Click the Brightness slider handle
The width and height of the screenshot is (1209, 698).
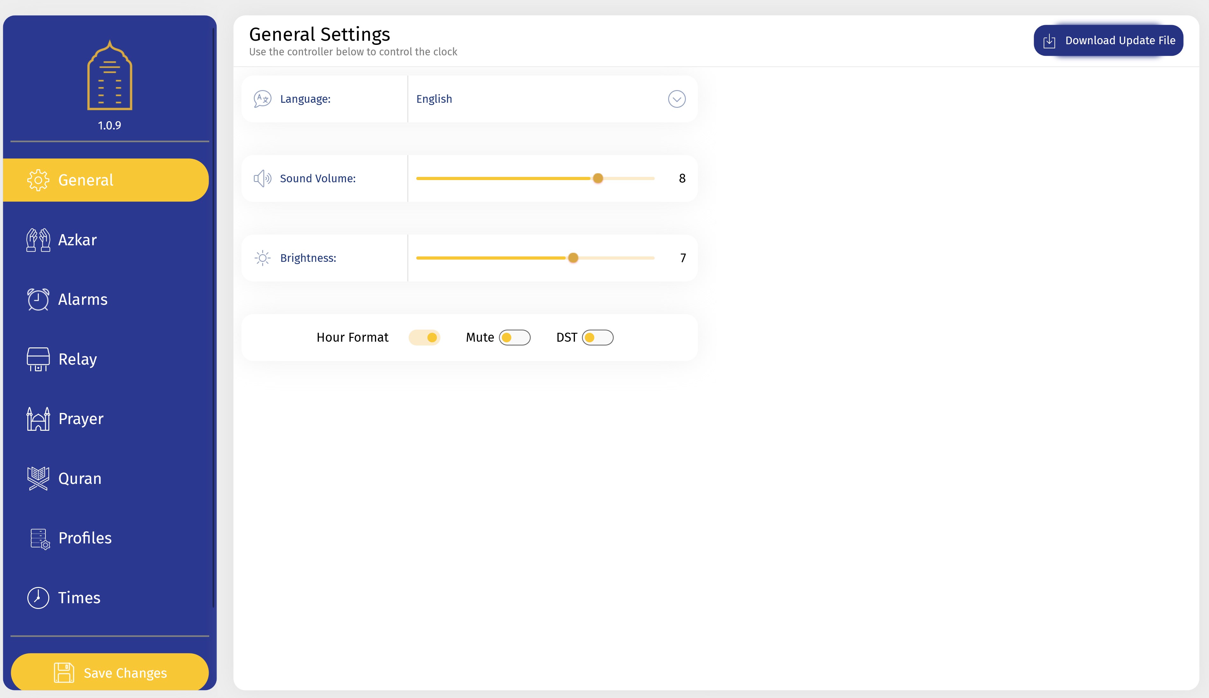click(x=573, y=258)
